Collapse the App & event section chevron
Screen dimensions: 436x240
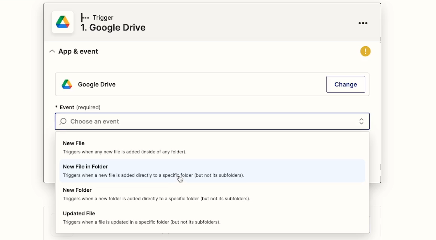point(52,51)
